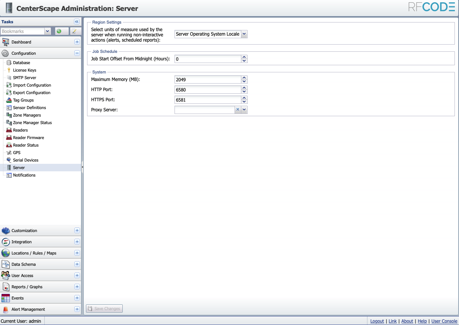This screenshot has height=325, width=459.
Task: Open the User Access section header
Action: coord(41,276)
